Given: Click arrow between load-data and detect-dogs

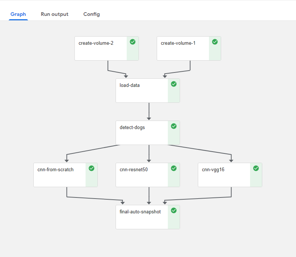Looking at the screenshot, I should 149,111.
